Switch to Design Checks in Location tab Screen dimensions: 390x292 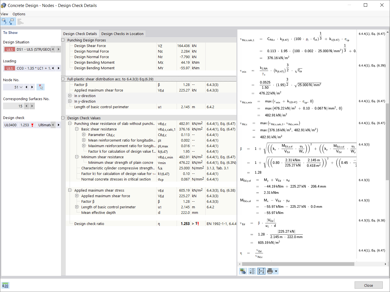click(x=122, y=34)
